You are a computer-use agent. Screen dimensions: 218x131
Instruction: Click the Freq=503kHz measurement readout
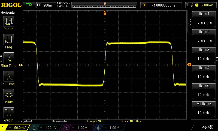96,121
